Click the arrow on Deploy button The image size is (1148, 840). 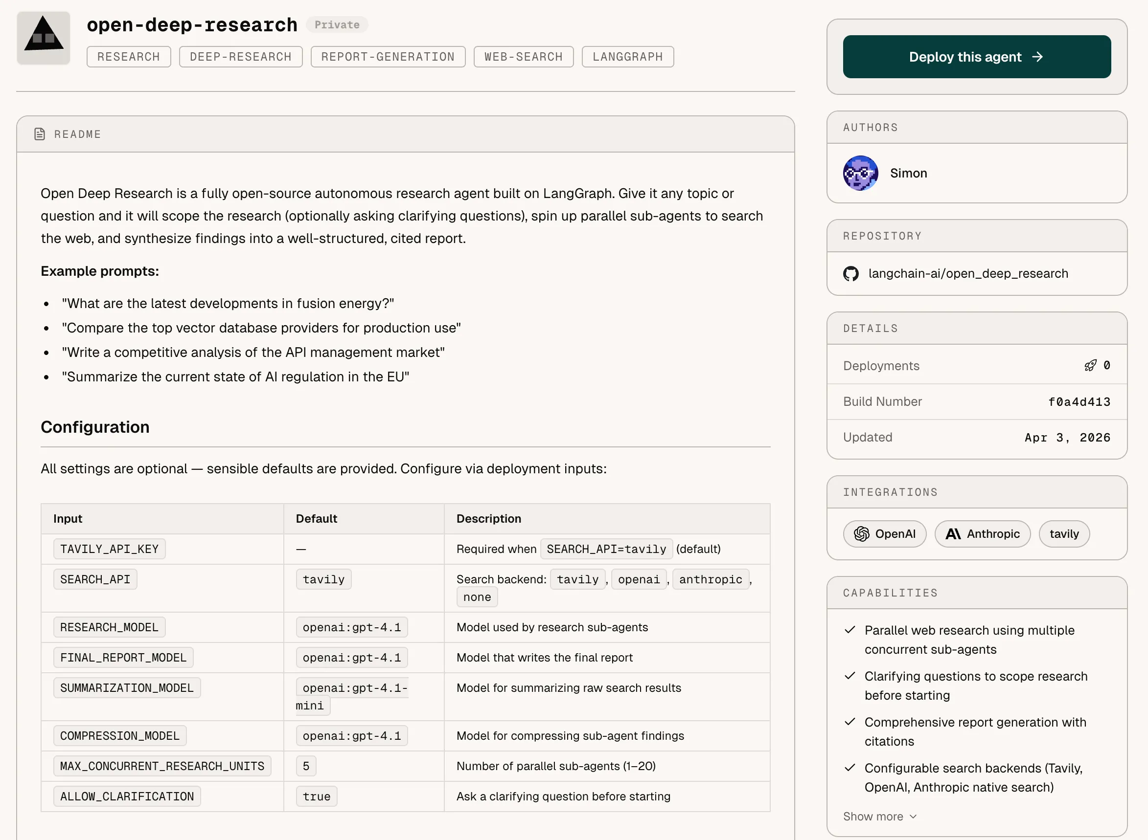click(1037, 57)
